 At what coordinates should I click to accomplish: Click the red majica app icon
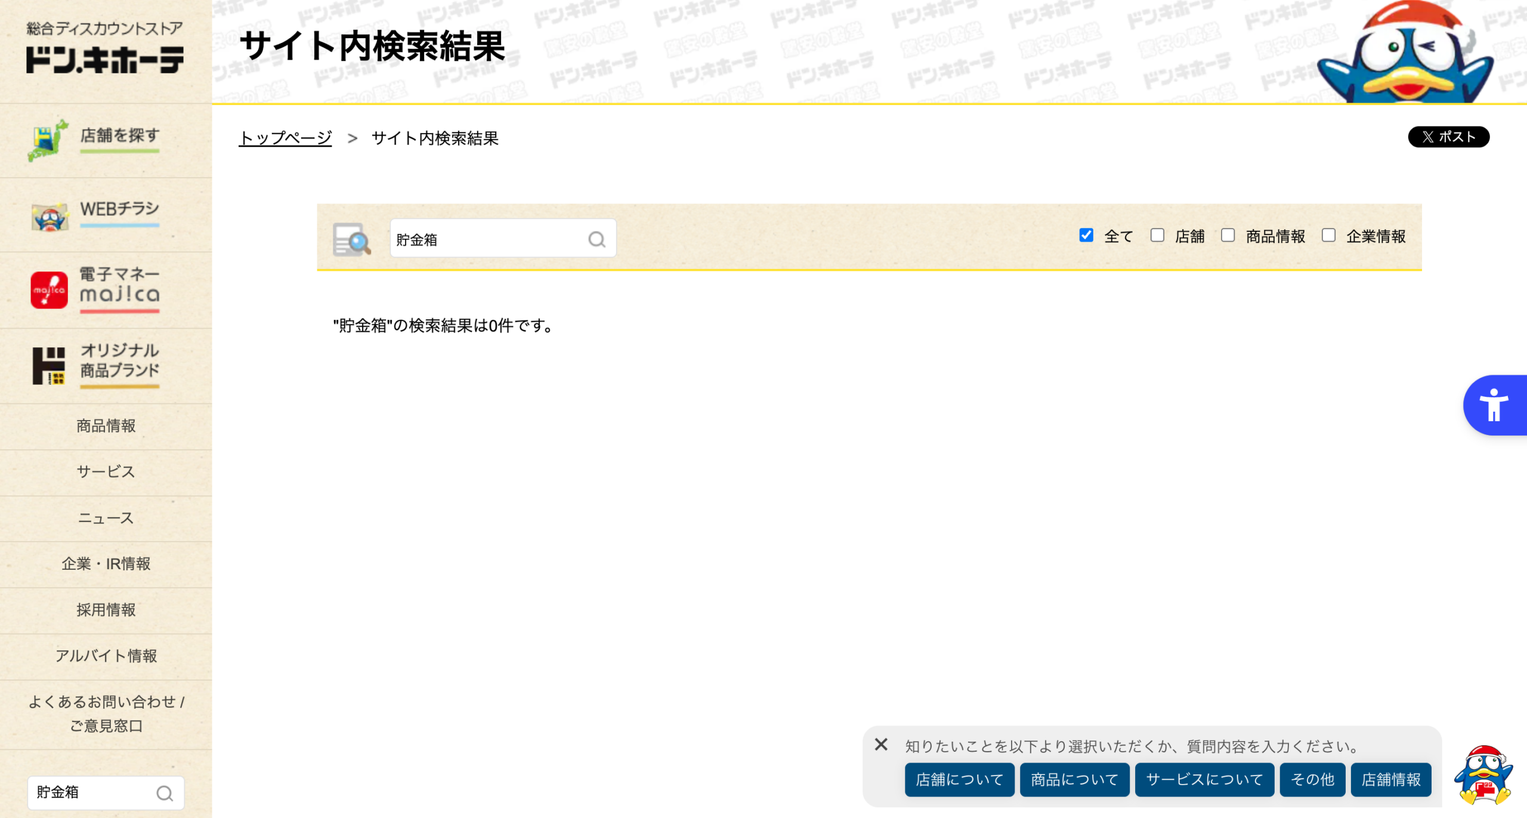pyautogui.click(x=49, y=290)
